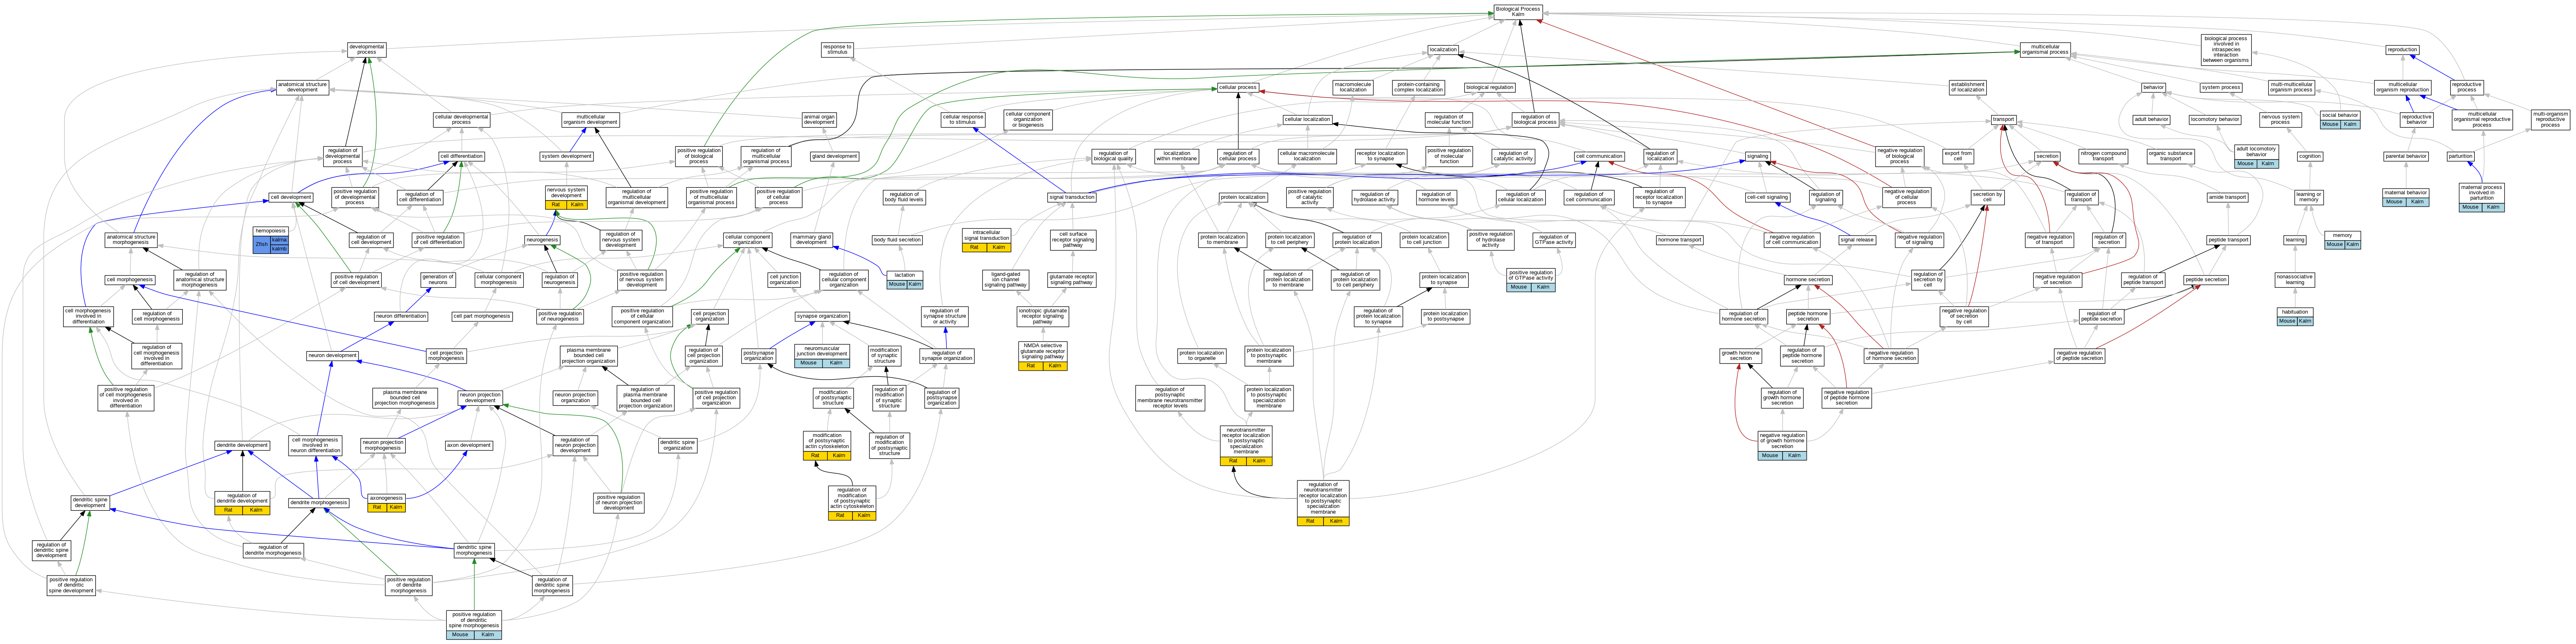The width and height of the screenshot is (2576, 644).
Task: Select the "developmental process" node
Action: (366, 50)
